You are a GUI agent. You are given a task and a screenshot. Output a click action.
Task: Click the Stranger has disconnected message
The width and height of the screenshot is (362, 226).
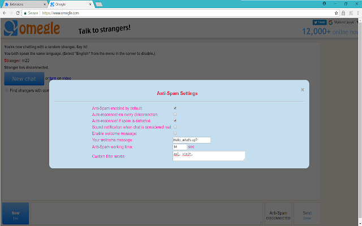(27, 68)
